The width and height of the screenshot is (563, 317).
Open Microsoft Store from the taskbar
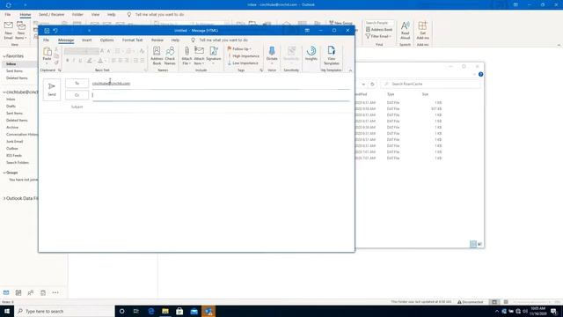click(x=179, y=311)
